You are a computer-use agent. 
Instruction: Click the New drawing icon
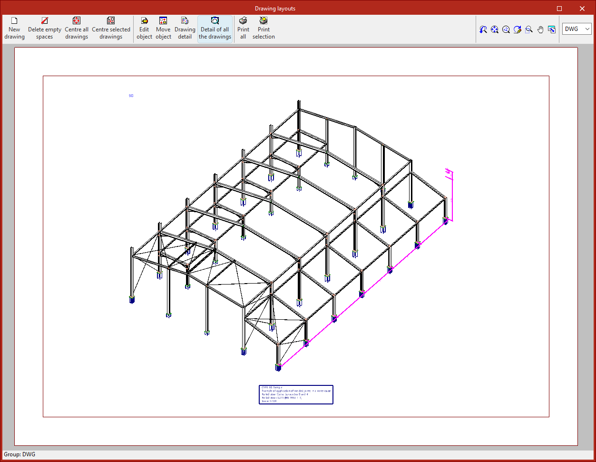tap(14, 29)
